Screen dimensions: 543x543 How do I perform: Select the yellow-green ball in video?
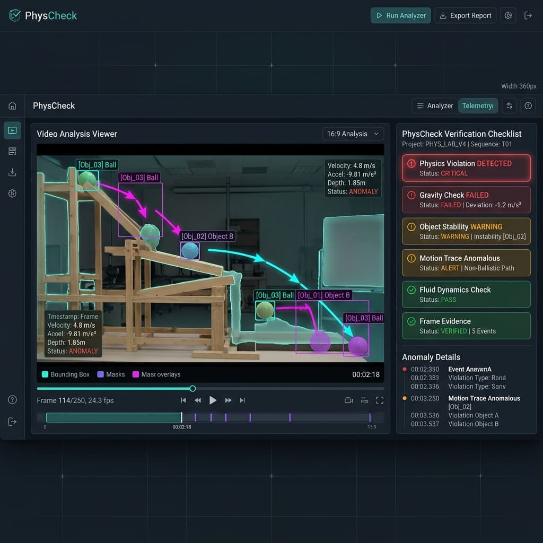(x=265, y=310)
